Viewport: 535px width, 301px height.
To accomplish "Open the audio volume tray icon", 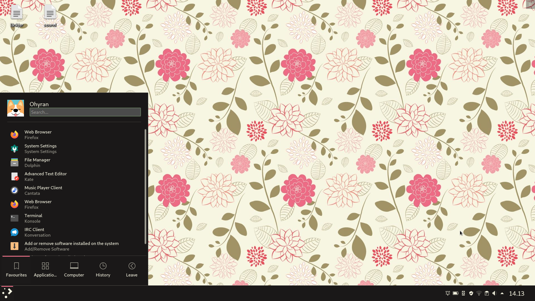I will click(x=494, y=293).
